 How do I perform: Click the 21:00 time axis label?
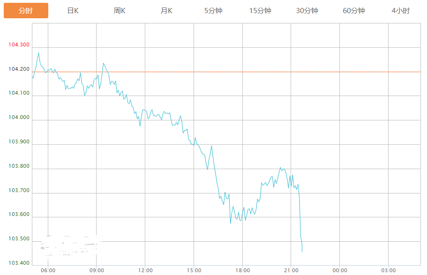291,270
